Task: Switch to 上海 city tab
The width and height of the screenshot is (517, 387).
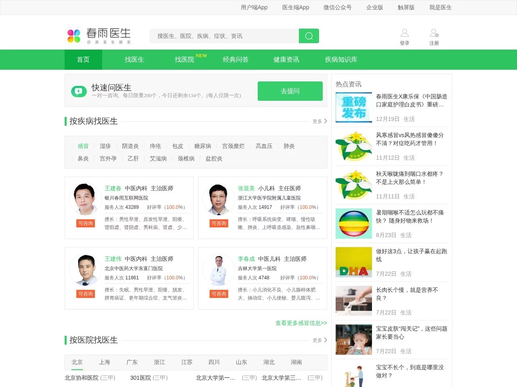Action: pyautogui.click(x=104, y=362)
